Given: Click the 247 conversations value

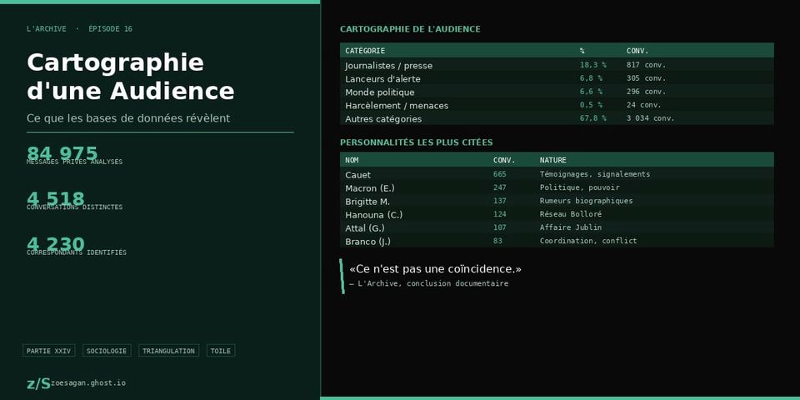Looking at the screenshot, I should tap(500, 187).
